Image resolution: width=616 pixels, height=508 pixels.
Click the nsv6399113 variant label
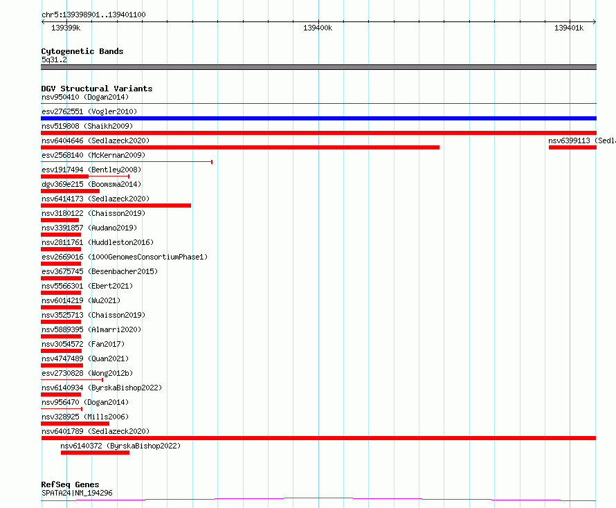582,140
